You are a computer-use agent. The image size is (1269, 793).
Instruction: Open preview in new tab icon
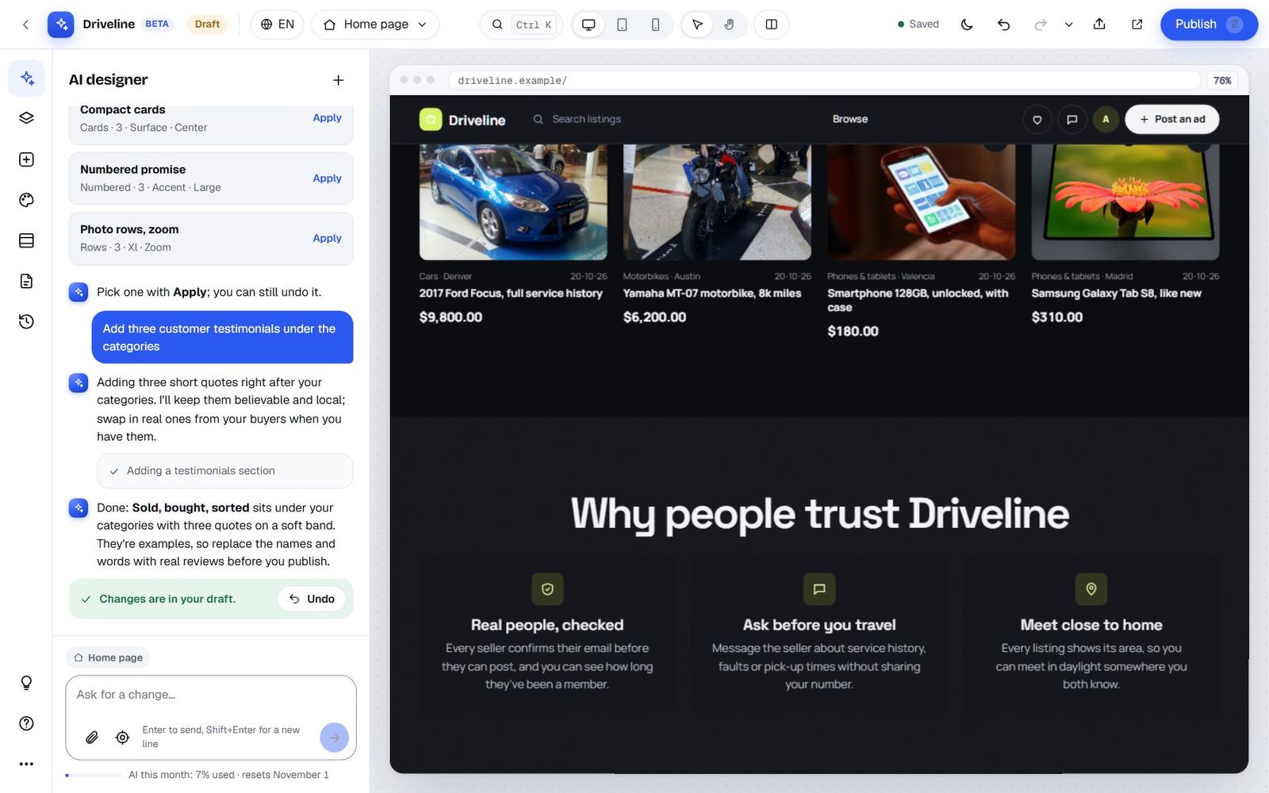pyautogui.click(x=1137, y=24)
